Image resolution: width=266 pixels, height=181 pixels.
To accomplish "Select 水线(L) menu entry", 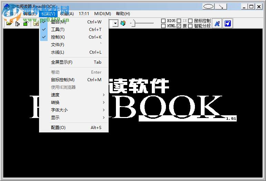I will pos(74,52).
